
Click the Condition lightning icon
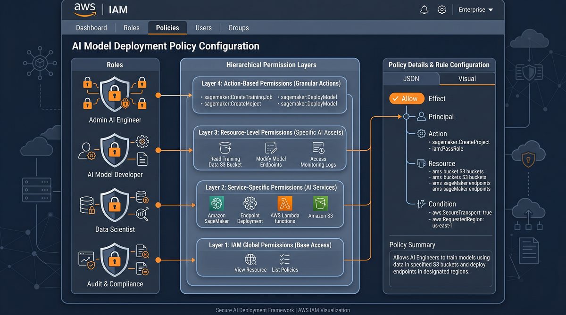(421, 204)
